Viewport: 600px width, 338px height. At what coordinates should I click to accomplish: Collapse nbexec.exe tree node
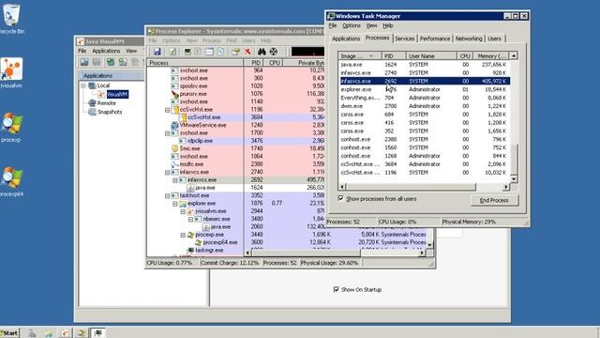[x=190, y=219]
